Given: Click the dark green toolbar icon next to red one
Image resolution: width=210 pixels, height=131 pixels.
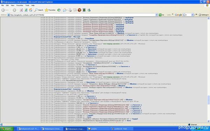Looking at the screenshot, I should click(84, 10).
